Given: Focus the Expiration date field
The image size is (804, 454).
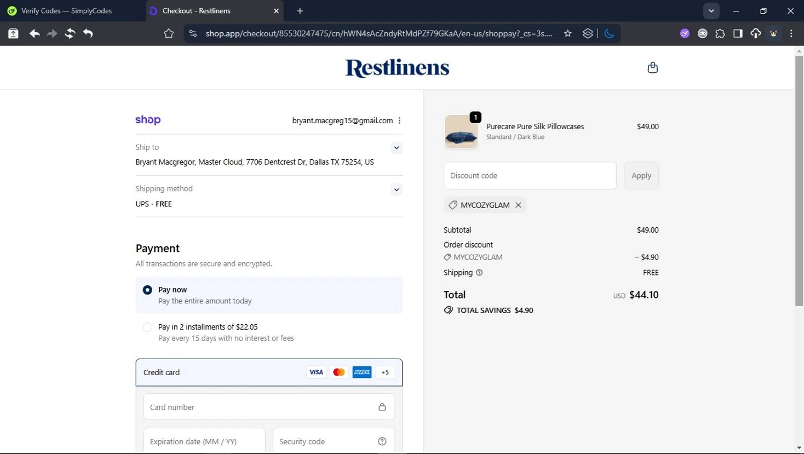Looking at the screenshot, I should (204, 441).
